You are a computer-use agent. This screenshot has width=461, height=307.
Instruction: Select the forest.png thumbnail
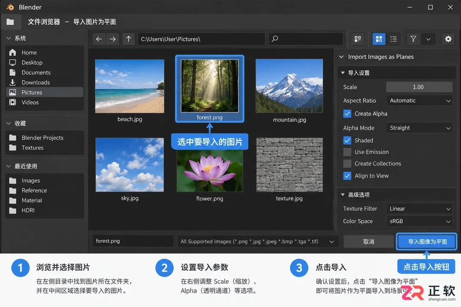coord(210,86)
